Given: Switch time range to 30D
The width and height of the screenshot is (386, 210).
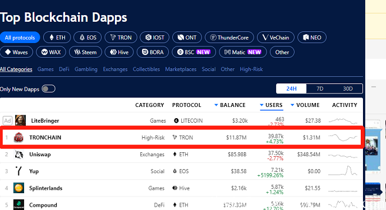Looking at the screenshot, I should (x=348, y=88).
